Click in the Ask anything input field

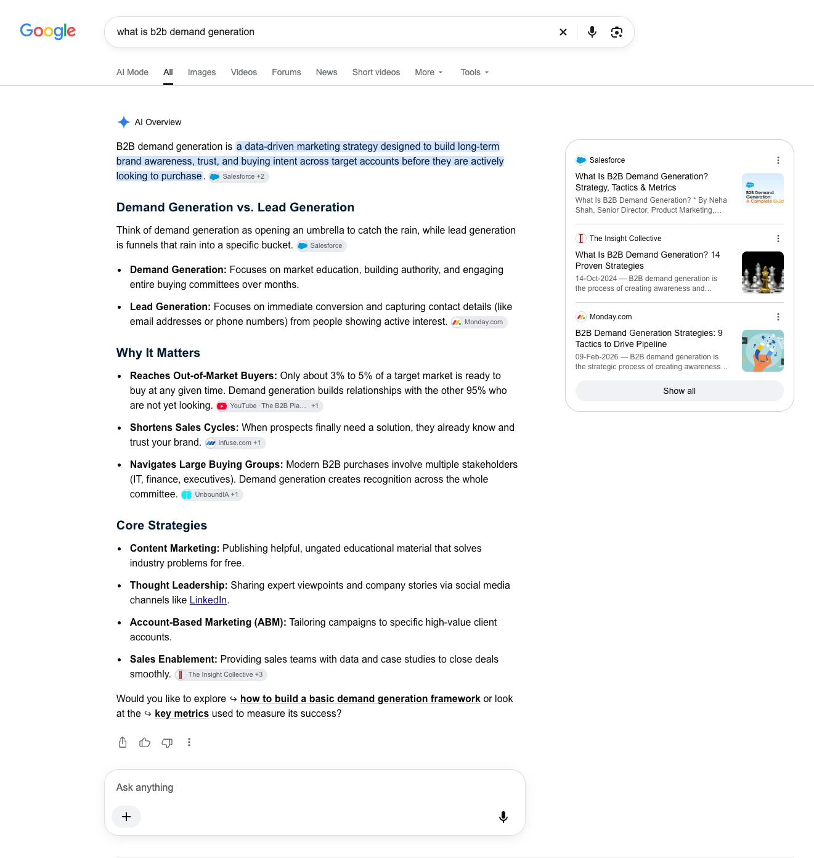314,788
